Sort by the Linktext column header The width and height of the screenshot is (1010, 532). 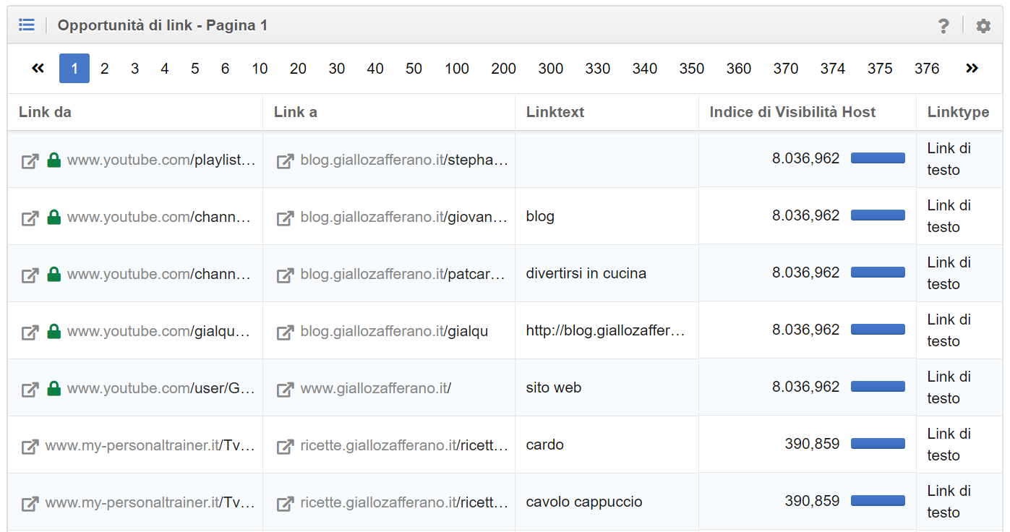555,112
